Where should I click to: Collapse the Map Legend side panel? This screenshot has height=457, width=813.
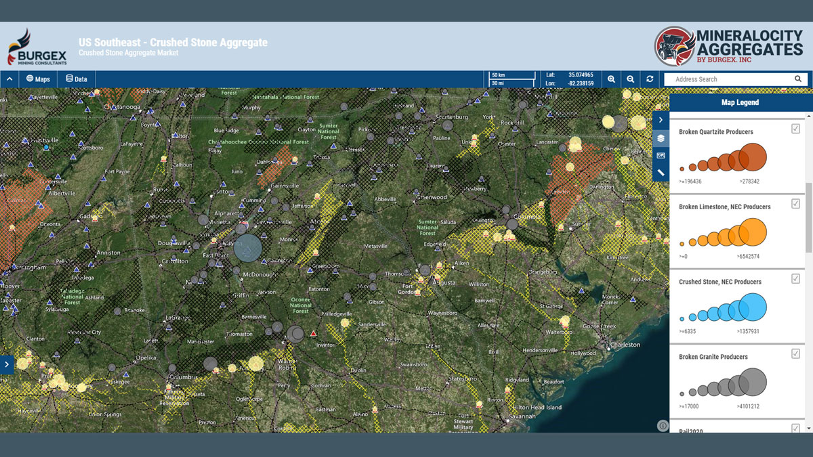tap(661, 120)
